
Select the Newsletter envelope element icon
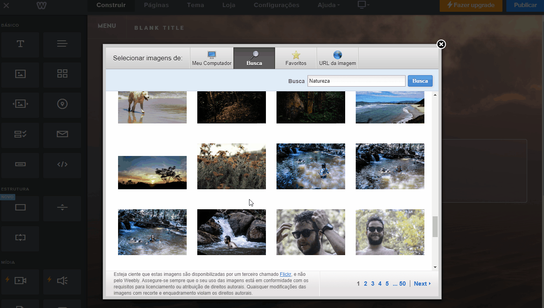tap(62, 134)
